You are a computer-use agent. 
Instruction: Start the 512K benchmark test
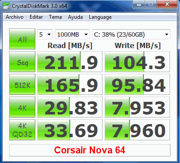point(22,84)
